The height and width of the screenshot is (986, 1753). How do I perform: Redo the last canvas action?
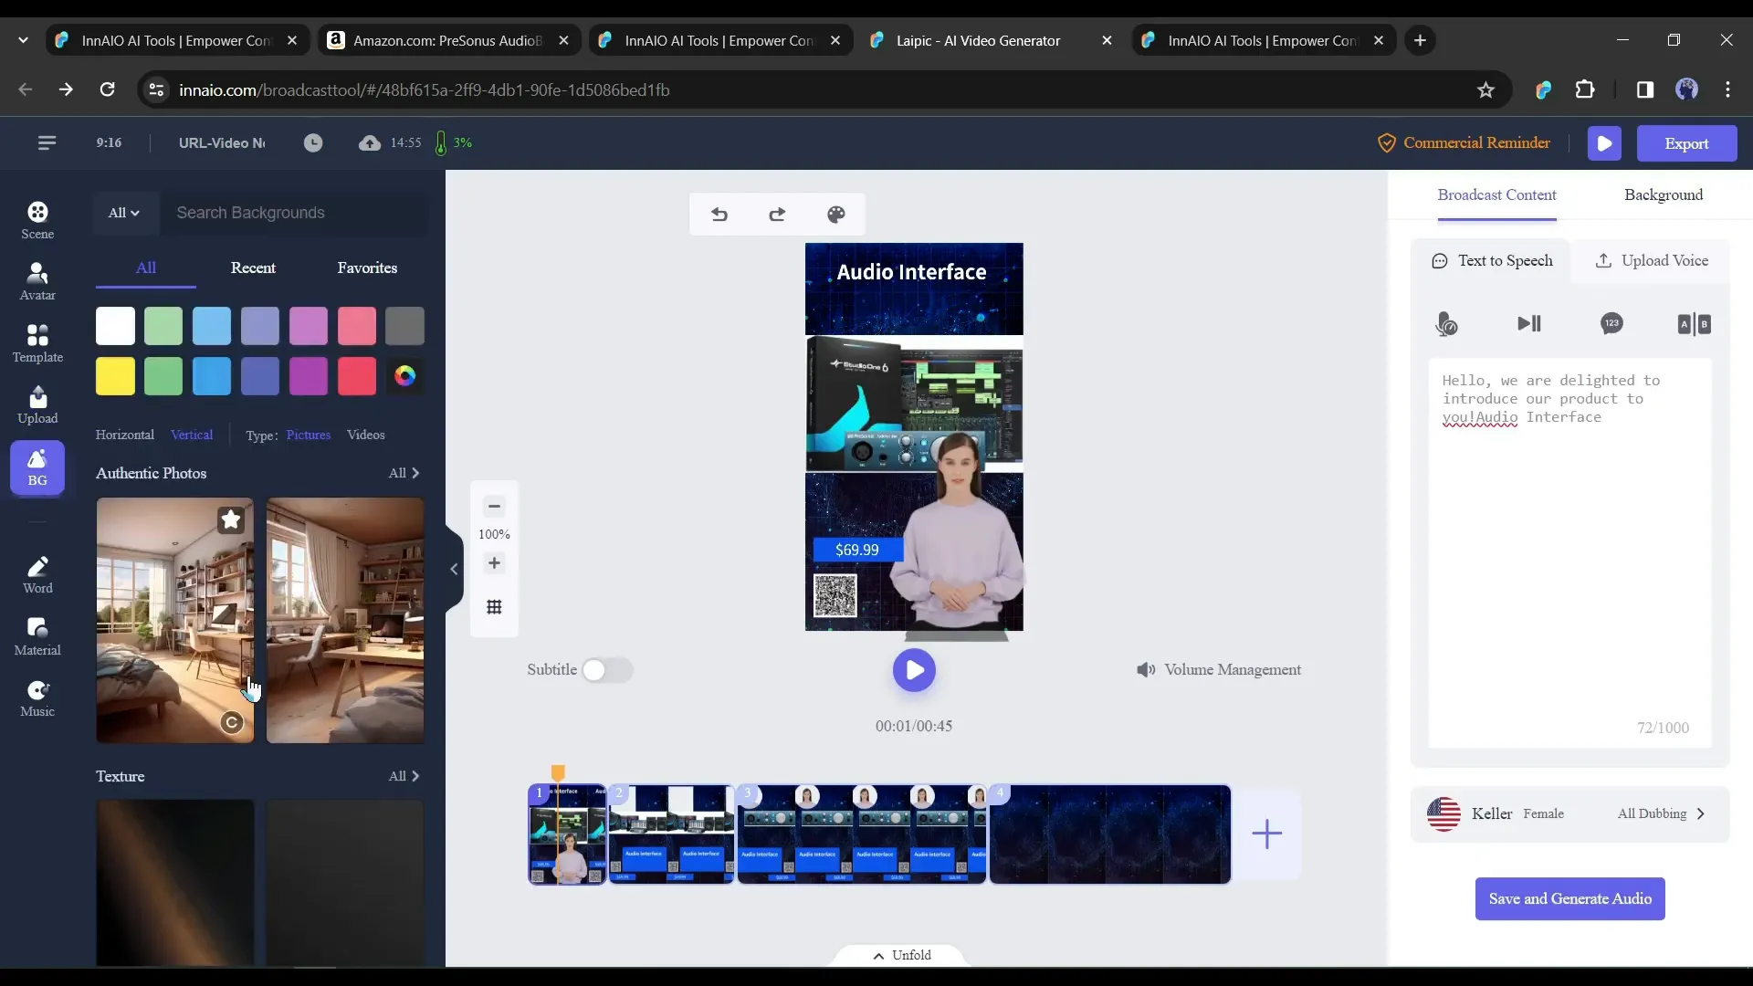point(777,215)
